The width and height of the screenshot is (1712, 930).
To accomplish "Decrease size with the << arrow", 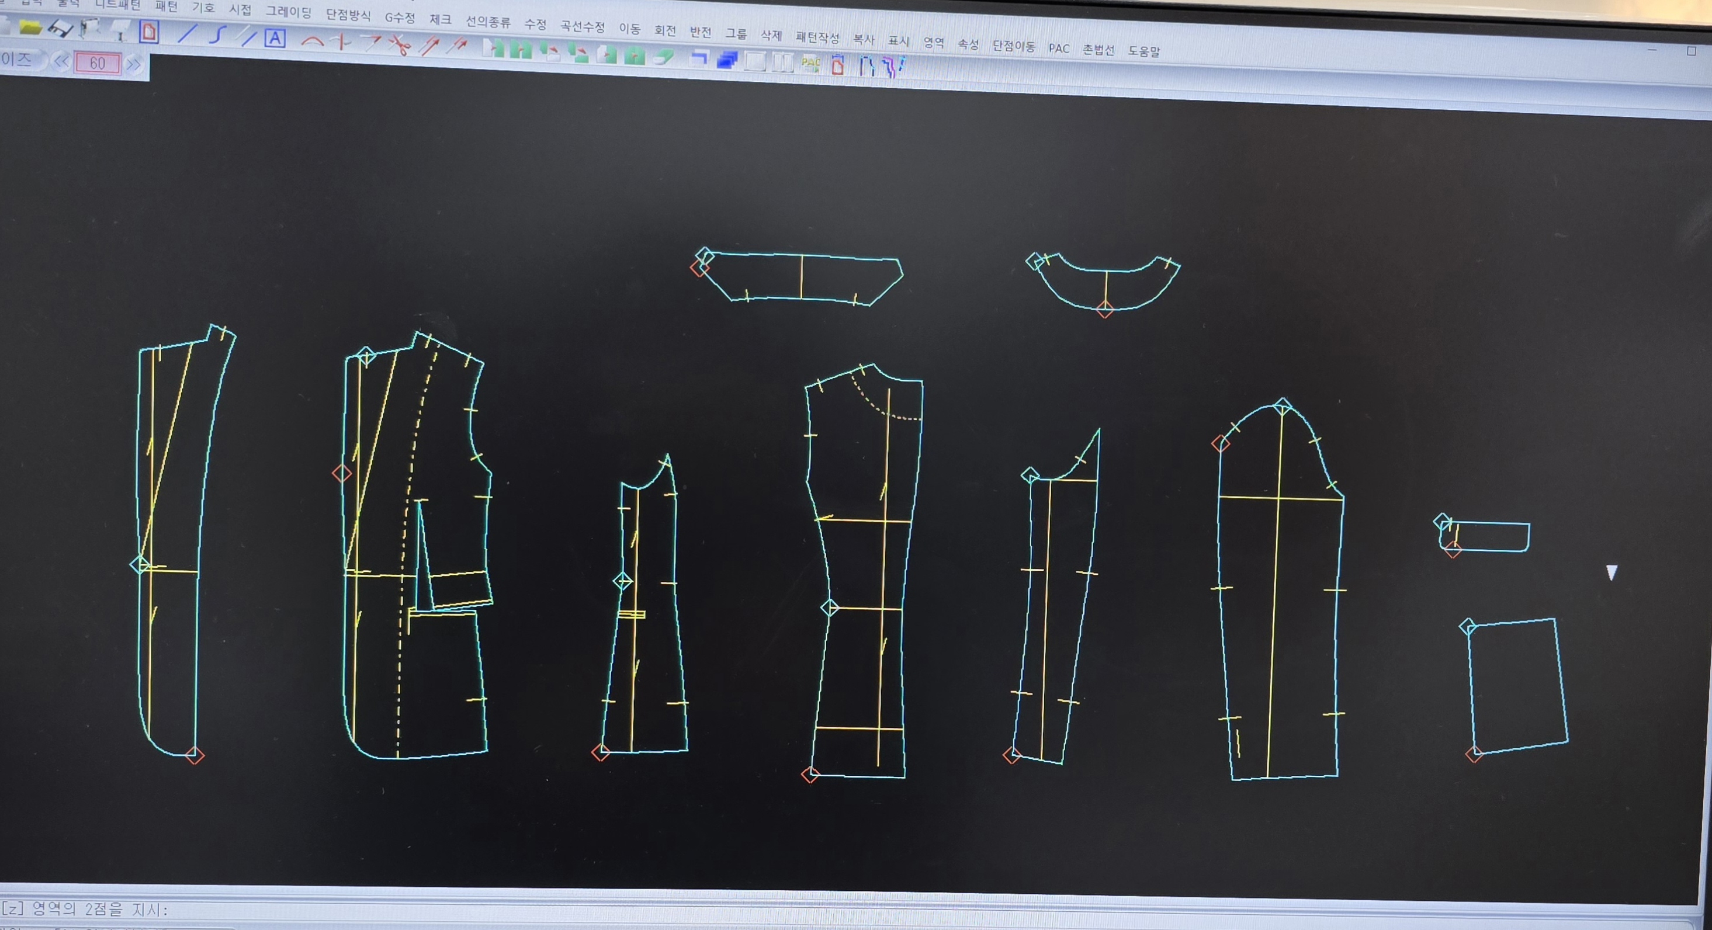I will pos(61,63).
